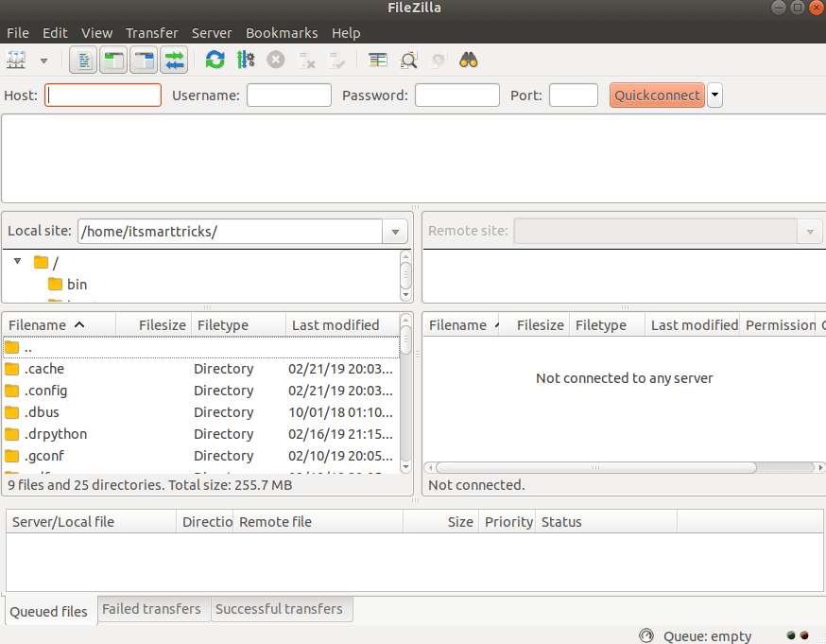This screenshot has height=644, width=826.
Task: Click the local tree vertical scrollbar
Action: (x=405, y=275)
